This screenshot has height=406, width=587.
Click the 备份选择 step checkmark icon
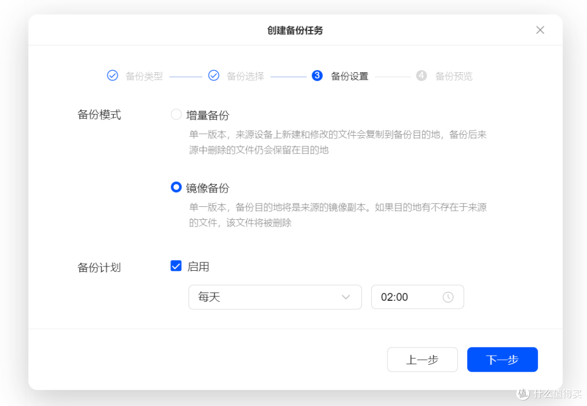[x=214, y=75]
